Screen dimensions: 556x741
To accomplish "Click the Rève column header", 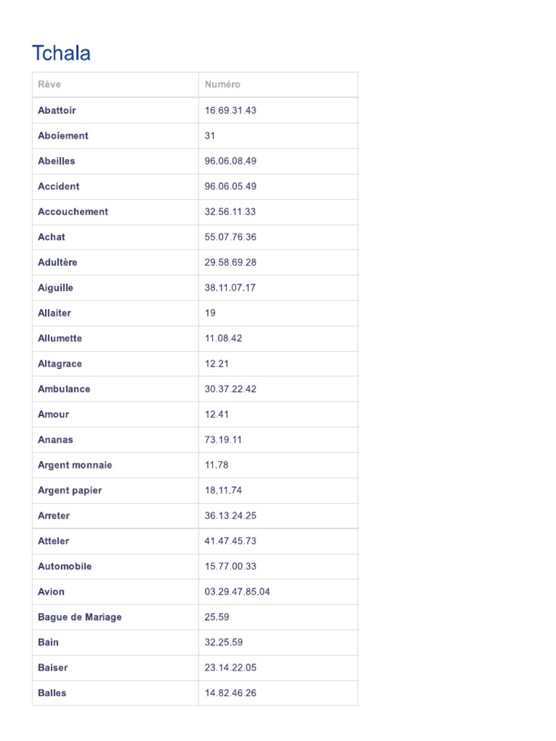I will [49, 85].
